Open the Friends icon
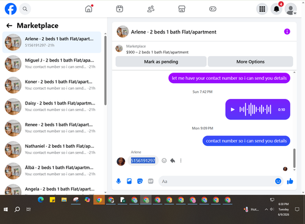This screenshot has height=224, width=305. 151,9
